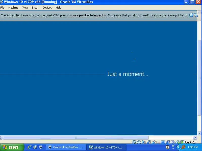Image resolution: width=202 pixels, height=151 pixels.
Task: Maximize the VirtualBox VM window
Action: [x=192, y=2]
